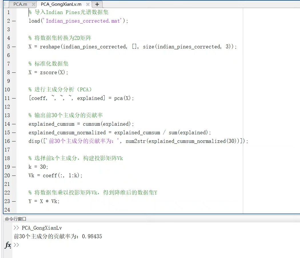
Task: Toggle breakpoint on line 23 Y = X * Vk
Action: click(x=14, y=201)
